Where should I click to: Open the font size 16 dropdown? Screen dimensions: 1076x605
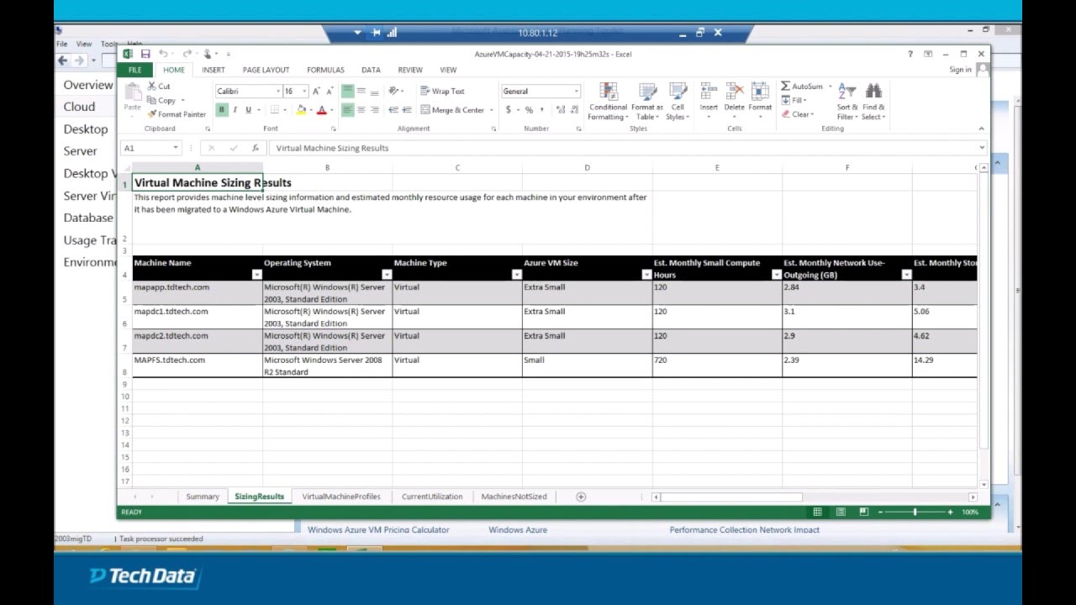click(303, 91)
